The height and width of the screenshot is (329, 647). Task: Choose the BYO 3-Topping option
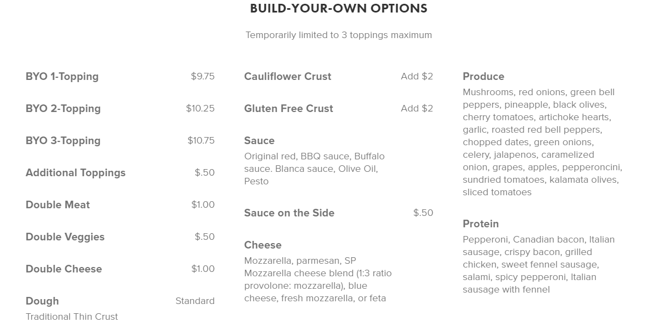click(63, 141)
